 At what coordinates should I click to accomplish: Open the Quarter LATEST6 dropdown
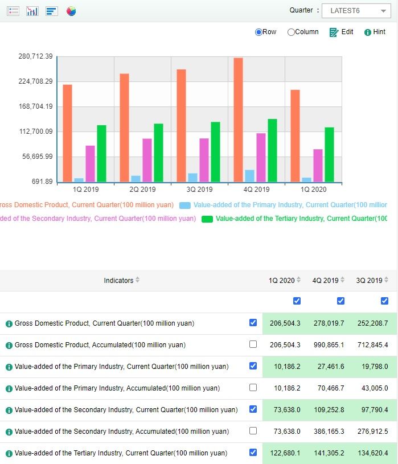click(x=356, y=11)
